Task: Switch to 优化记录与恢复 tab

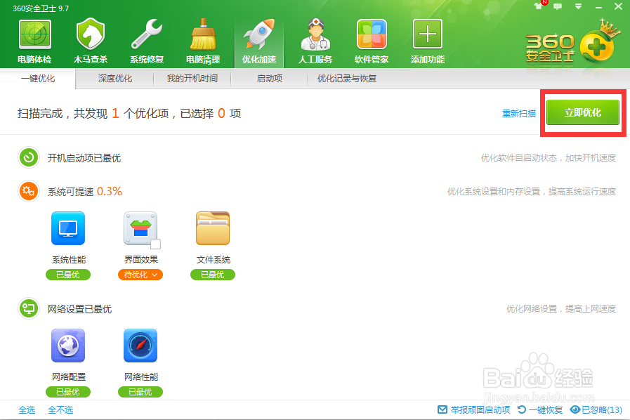Action: pos(347,79)
